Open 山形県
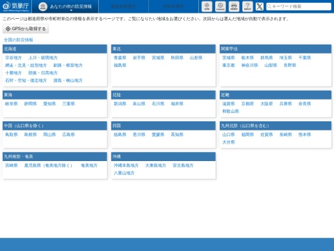The height and width of the screenshot is (251, 334). click(x=196, y=58)
